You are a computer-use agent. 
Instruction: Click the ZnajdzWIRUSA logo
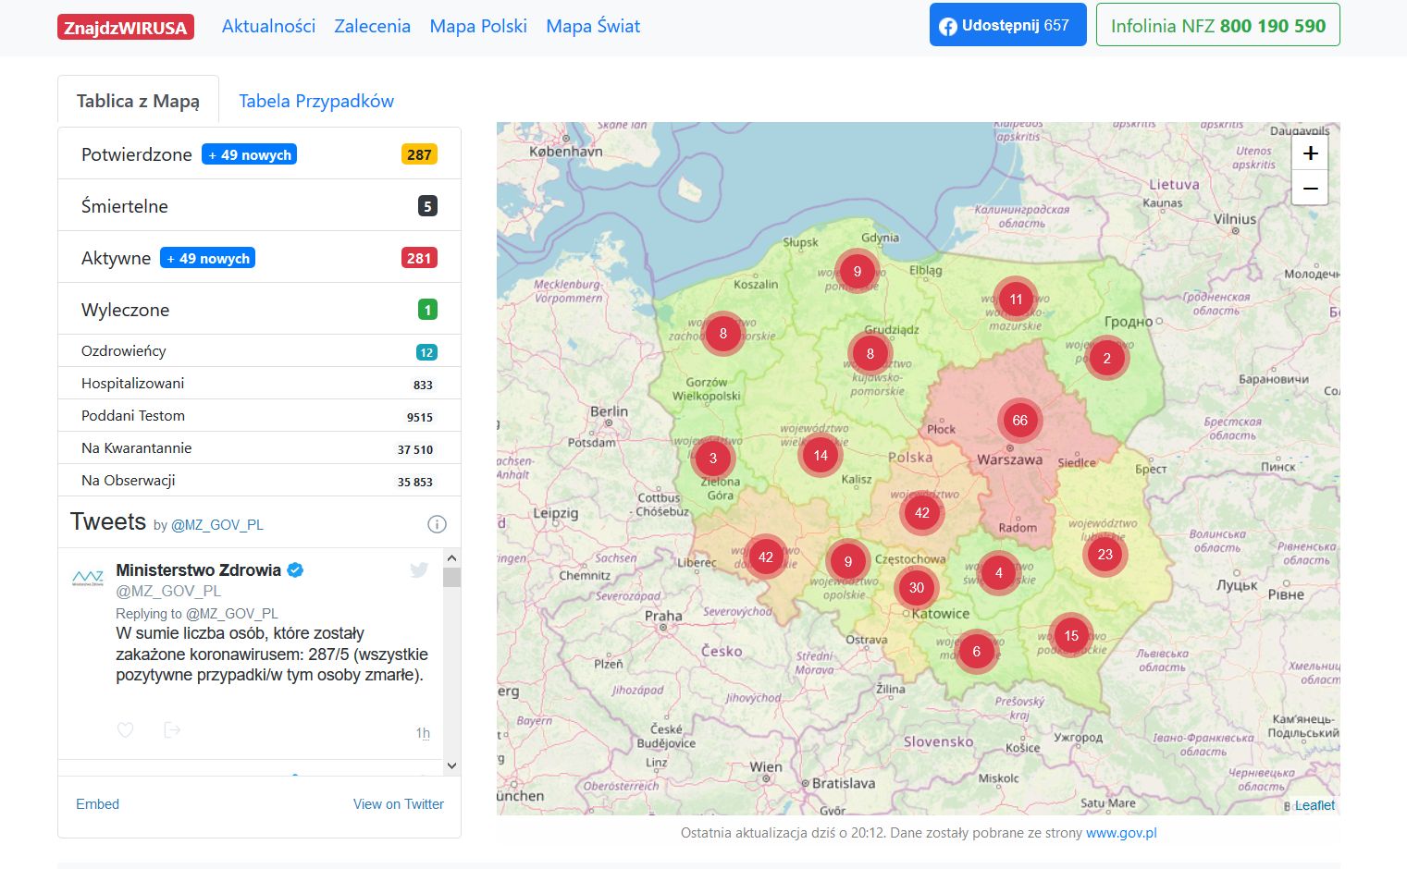point(125,28)
